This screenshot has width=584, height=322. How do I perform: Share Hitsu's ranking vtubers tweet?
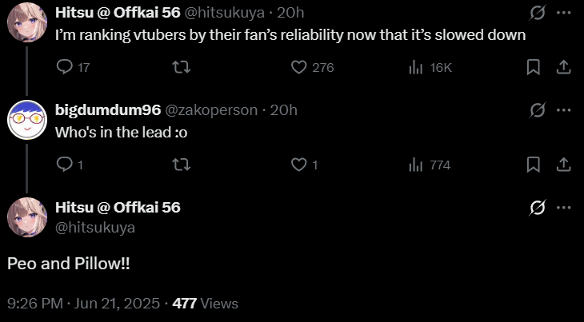pyautogui.click(x=562, y=68)
